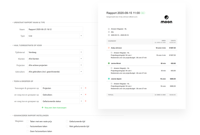Viewport: 200px width, 135px height.
Task: Remove the Gefactureerde status grouping row
Action: click(x=85, y=101)
